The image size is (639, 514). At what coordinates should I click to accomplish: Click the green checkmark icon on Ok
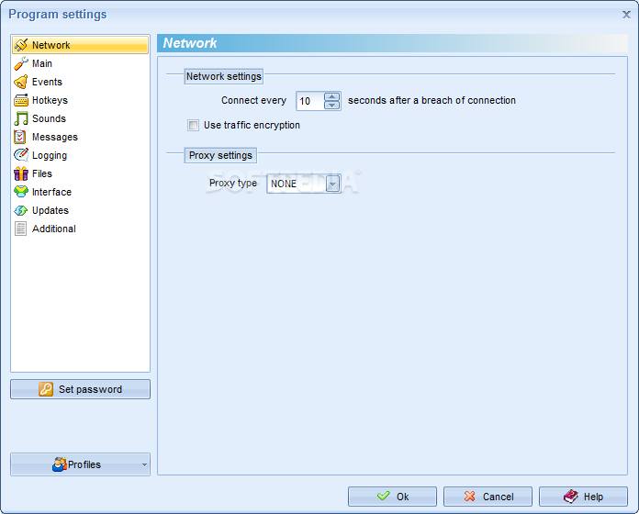point(384,496)
